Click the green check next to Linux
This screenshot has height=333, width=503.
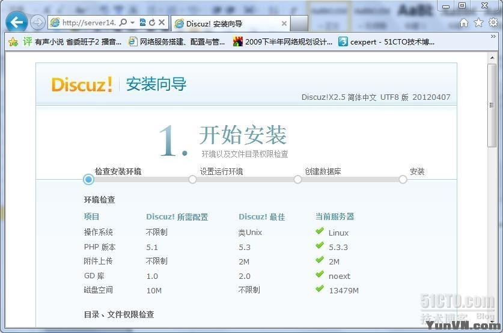click(320, 231)
